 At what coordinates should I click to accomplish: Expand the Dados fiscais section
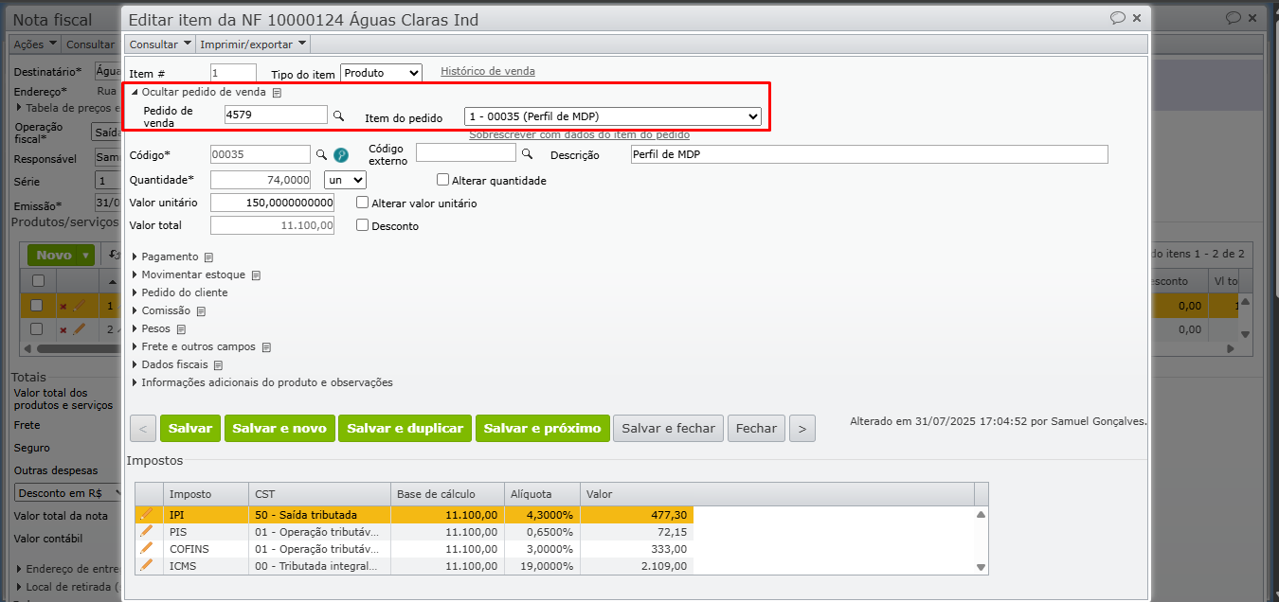tap(174, 364)
